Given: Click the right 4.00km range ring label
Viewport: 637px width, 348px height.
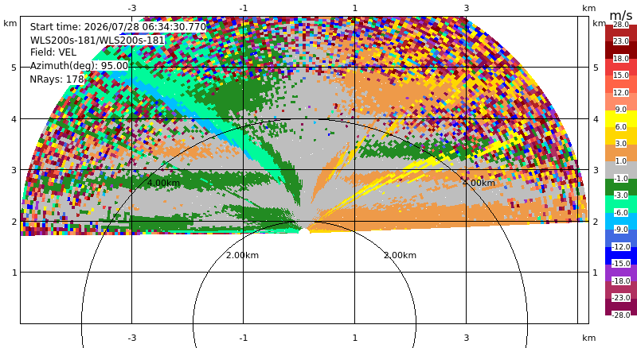Looking at the screenshot, I should pos(479,183).
